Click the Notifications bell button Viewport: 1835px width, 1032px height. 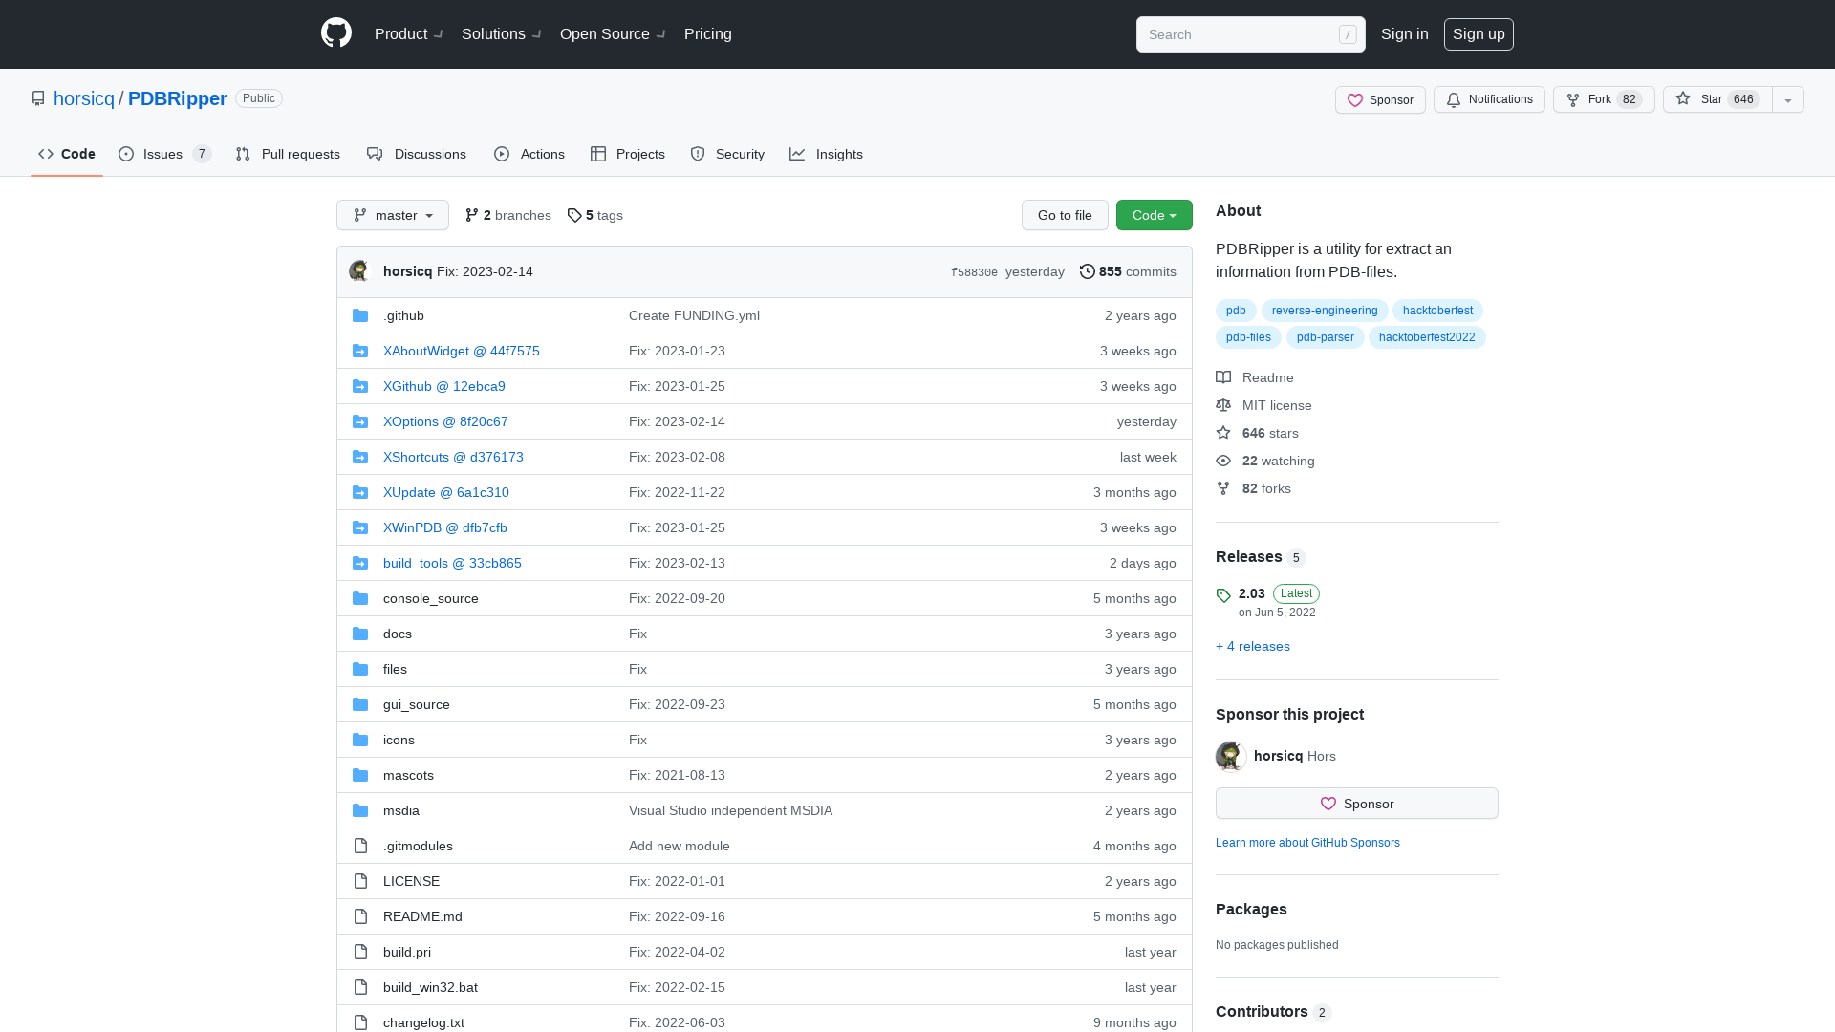(1489, 99)
